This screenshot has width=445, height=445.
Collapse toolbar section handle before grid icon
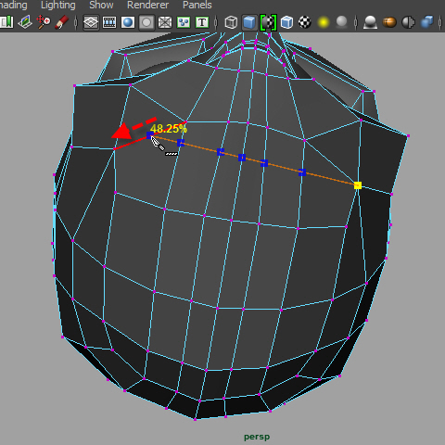[76, 22]
